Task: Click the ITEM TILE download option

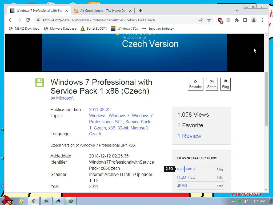Action: click(x=186, y=177)
